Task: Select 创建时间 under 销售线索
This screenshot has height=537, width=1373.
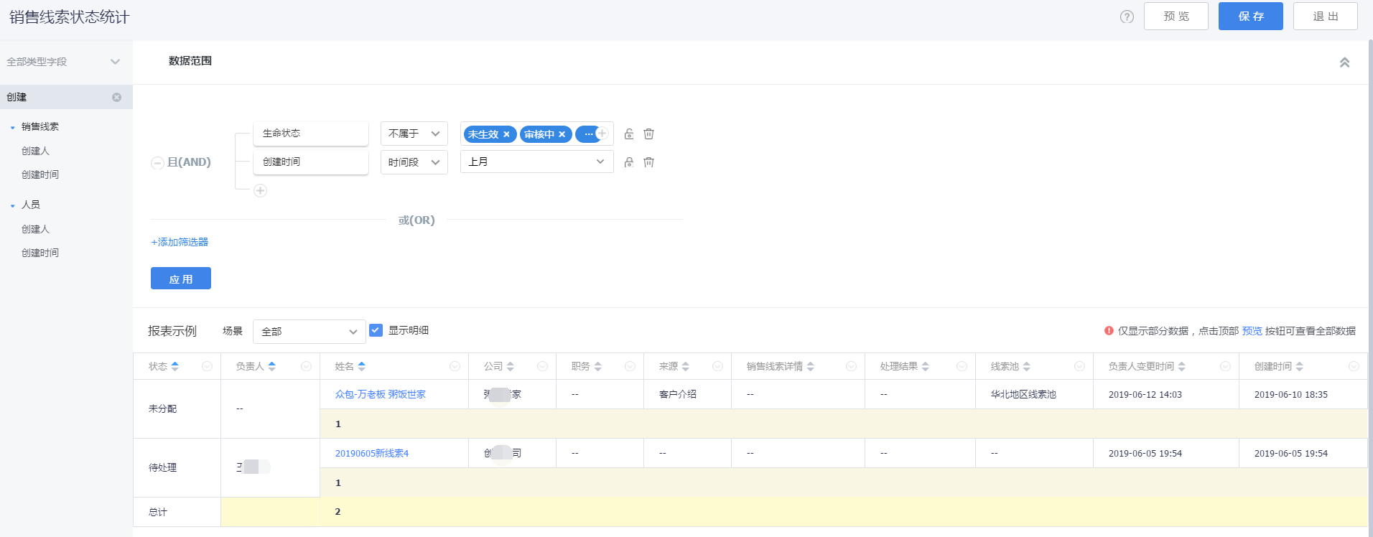Action: point(40,174)
